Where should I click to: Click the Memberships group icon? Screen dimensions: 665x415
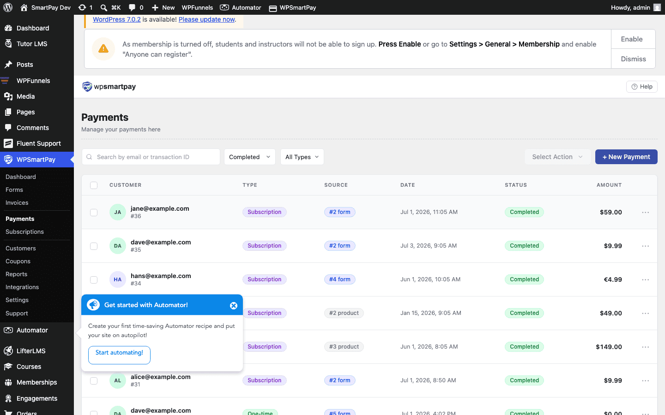(x=8, y=382)
